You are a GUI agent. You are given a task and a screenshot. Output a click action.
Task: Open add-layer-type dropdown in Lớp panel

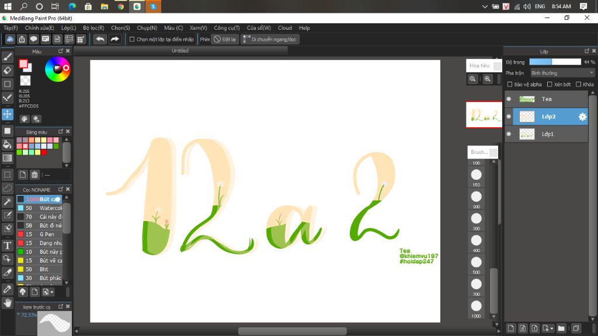coord(548,328)
